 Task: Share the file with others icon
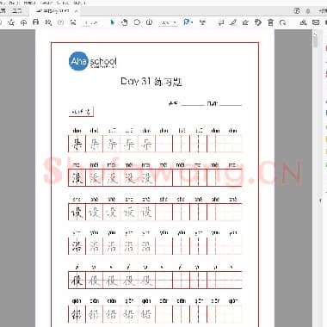tap(303, 22)
